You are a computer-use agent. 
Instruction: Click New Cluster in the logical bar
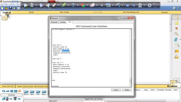coord(64,12)
